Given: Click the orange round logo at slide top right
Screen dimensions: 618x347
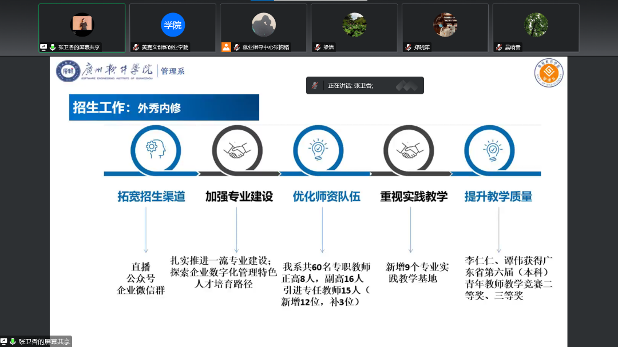Looking at the screenshot, I should (548, 74).
